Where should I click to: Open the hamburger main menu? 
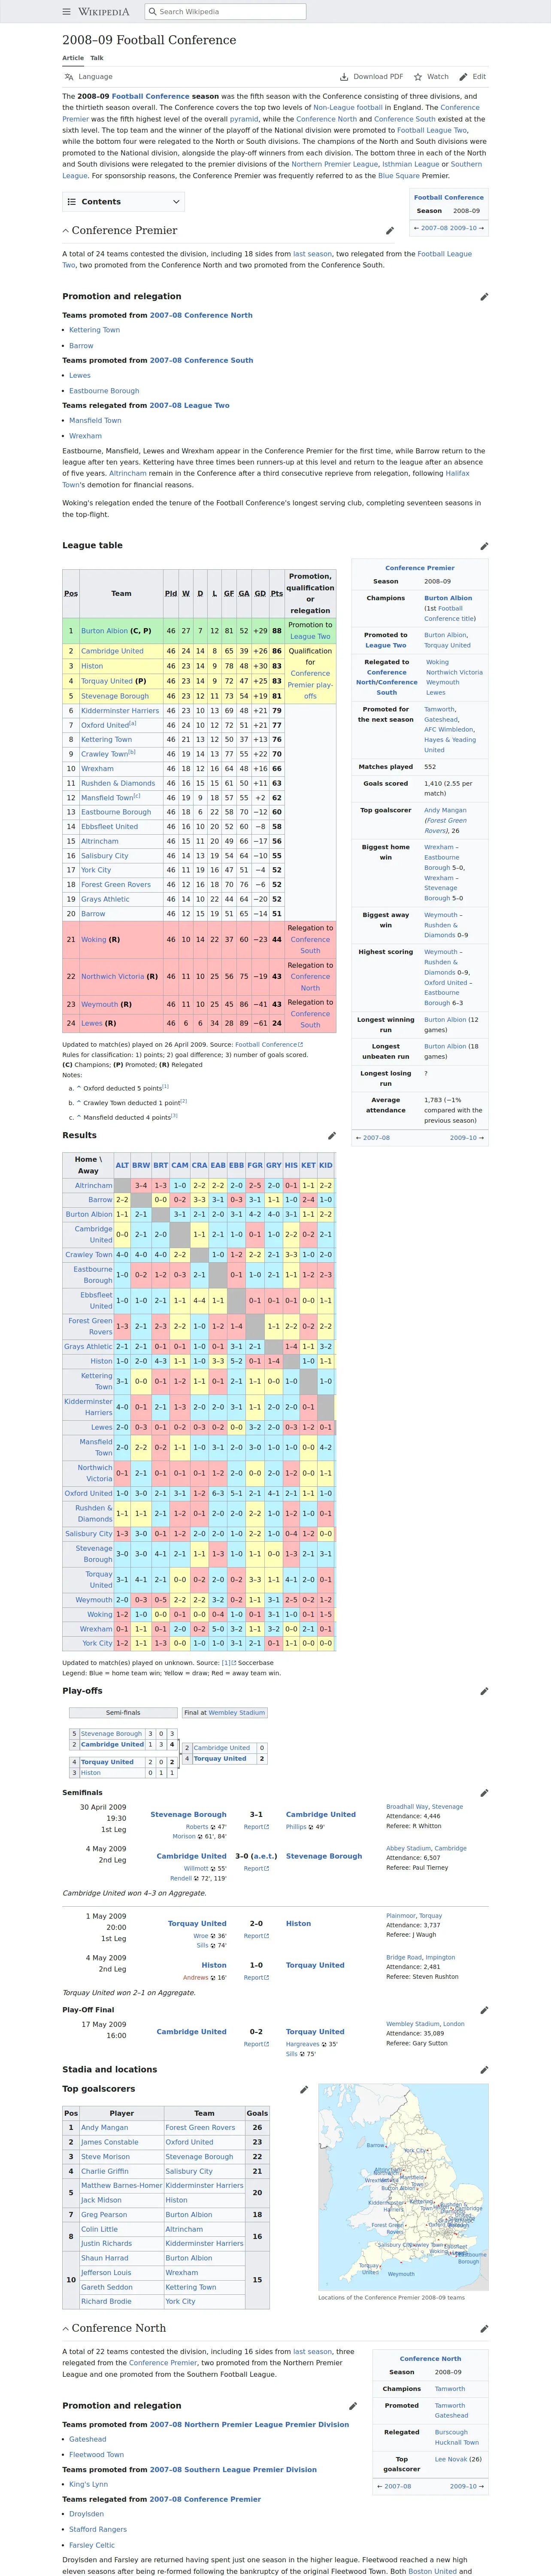pyautogui.click(x=67, y=12)
